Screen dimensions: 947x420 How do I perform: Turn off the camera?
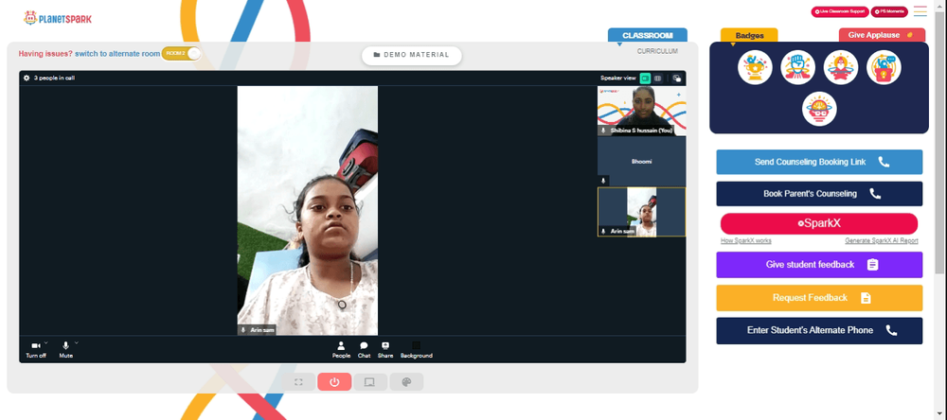[36, 349]
